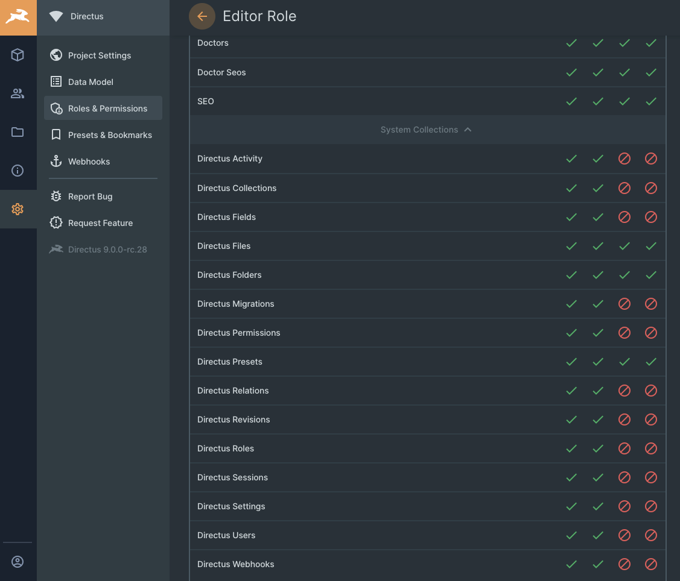The image size is (680, 581).
Task: Click the Directus Sessions row label
Action: (x=232, y=477)
